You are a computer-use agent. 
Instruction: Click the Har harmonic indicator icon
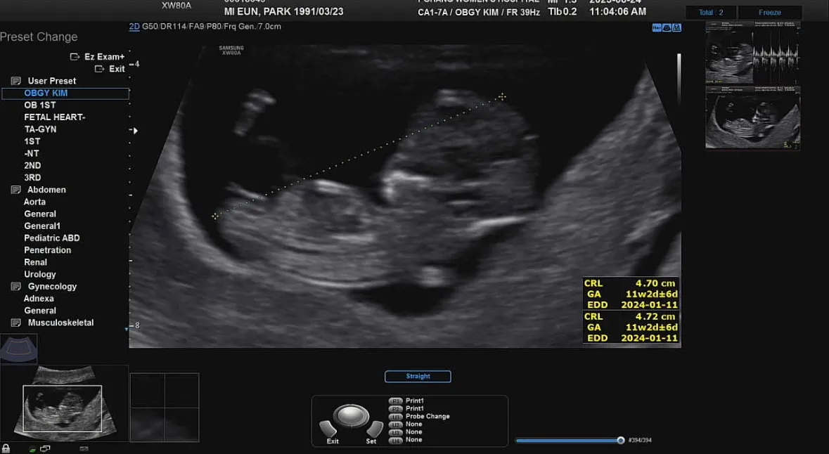[x=657, y=27]
